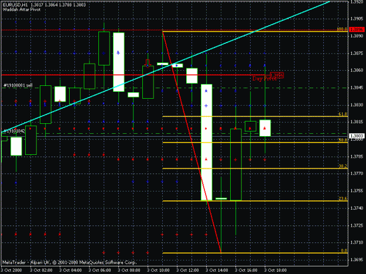Click the Fibonacci 61.8 level label
The height and width of the screenshot is (274, 366).
[343, 114]
